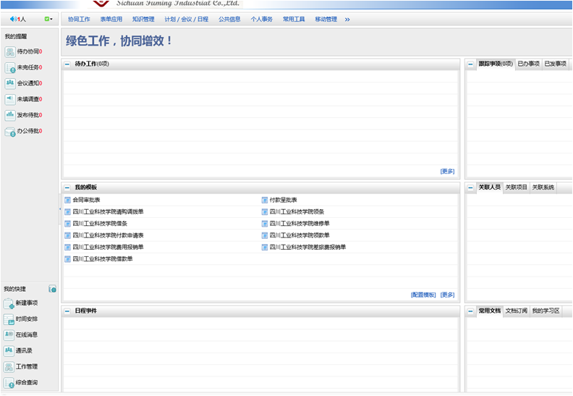Open the 合同审批表 template
This screenshot has width=573, height=396.
86,200
